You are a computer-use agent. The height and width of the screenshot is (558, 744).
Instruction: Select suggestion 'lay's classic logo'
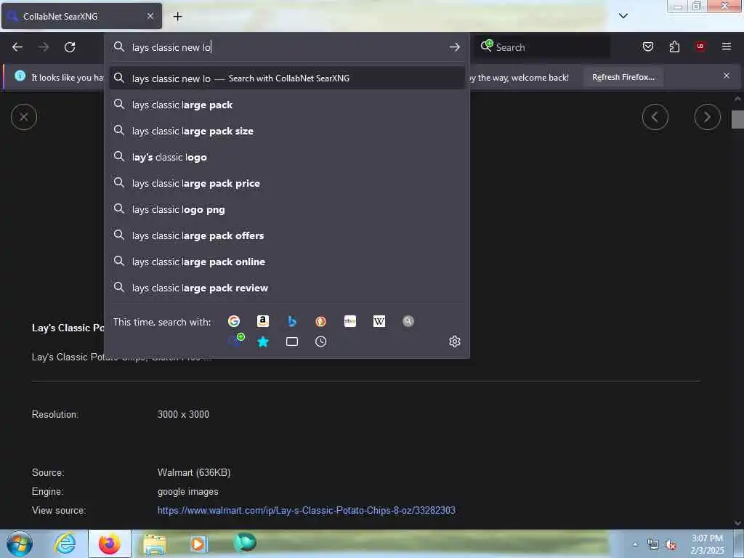(x=286, y=157)
